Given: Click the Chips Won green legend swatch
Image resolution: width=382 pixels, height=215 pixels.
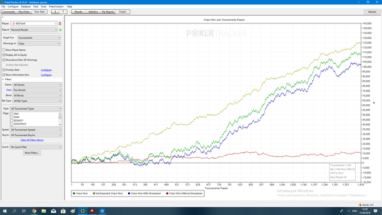Looking at the screenshot, I should (x=74, y=194).
